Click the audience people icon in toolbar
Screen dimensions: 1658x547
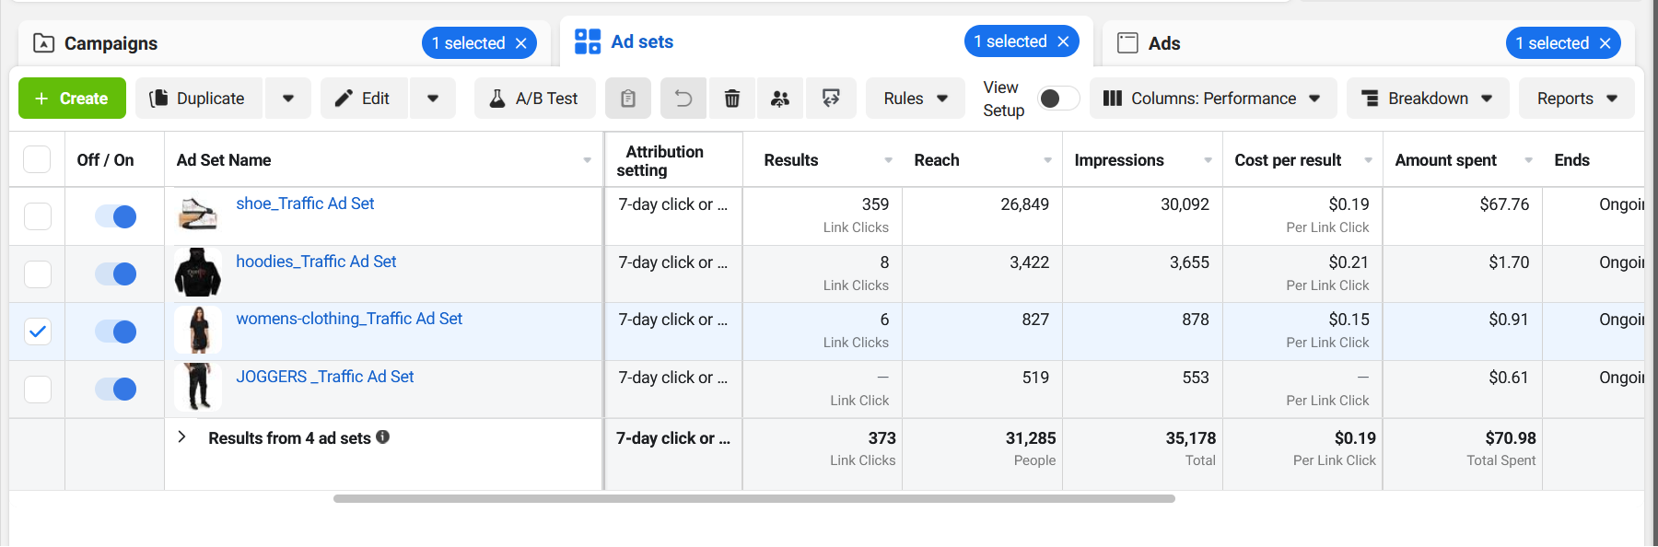780,99
